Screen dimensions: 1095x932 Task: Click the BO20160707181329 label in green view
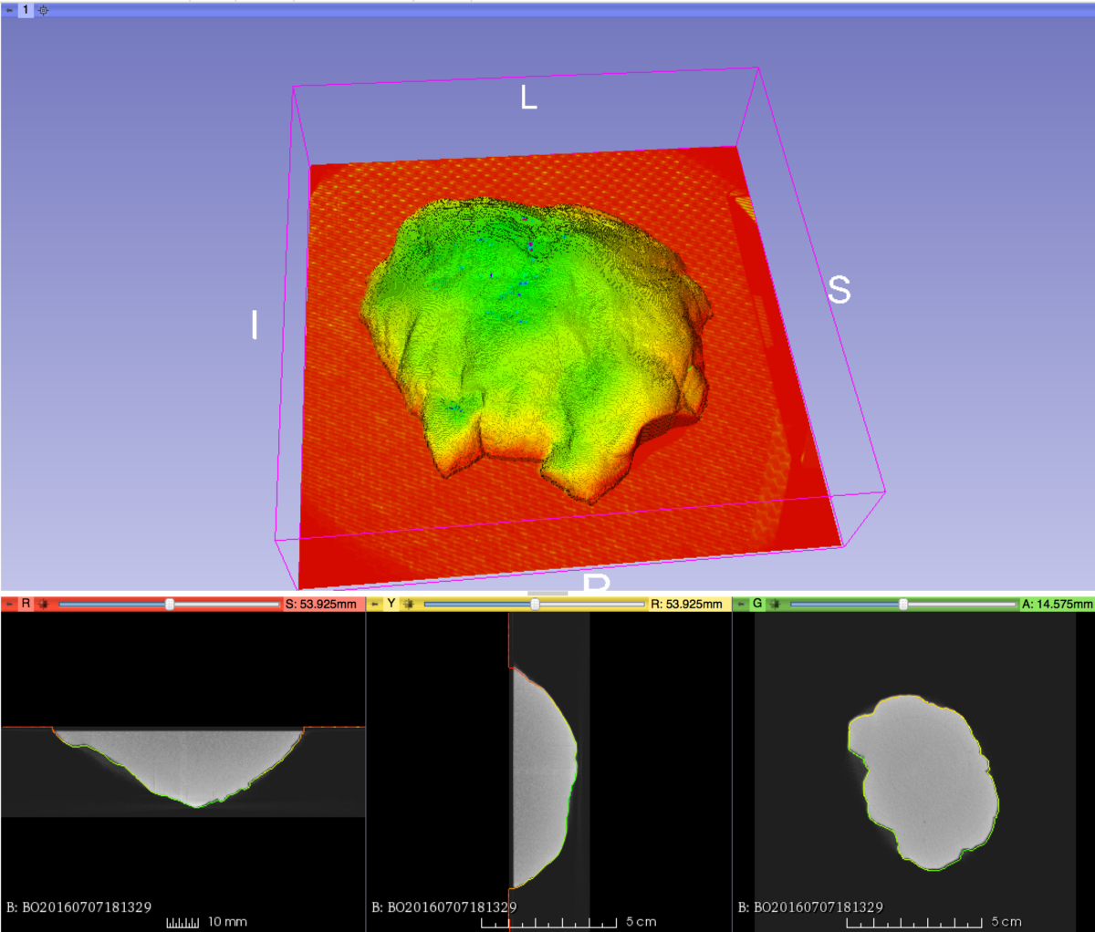[812, 907]
